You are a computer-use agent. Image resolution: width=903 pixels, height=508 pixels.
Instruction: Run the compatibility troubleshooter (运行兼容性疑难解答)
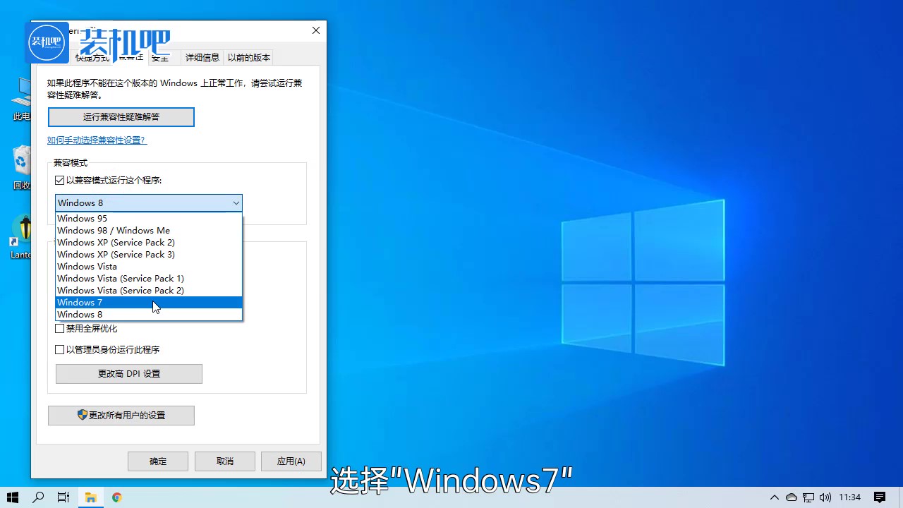tap(121, 116)
